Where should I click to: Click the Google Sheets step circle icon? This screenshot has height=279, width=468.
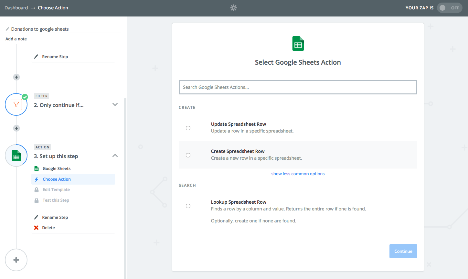(x=16, y=156)
